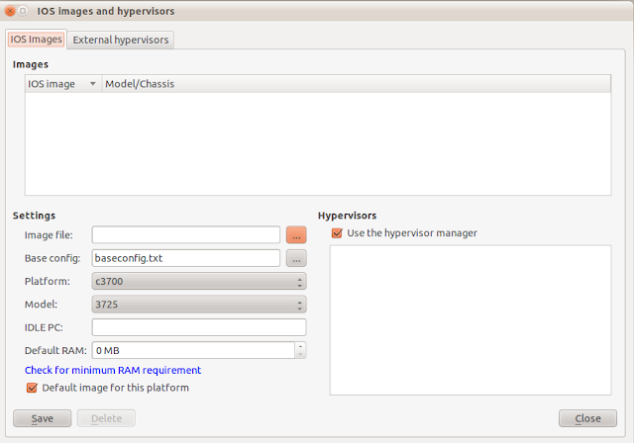Click the Save button
634x443 pixels.
(x=42, y=418)
